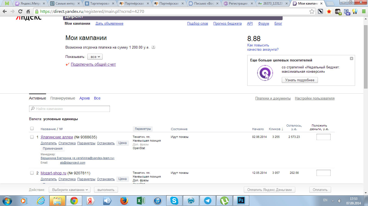The width and height of the screenshot is (368, 206).
Task: Open the Блог link
Action: 278,24
